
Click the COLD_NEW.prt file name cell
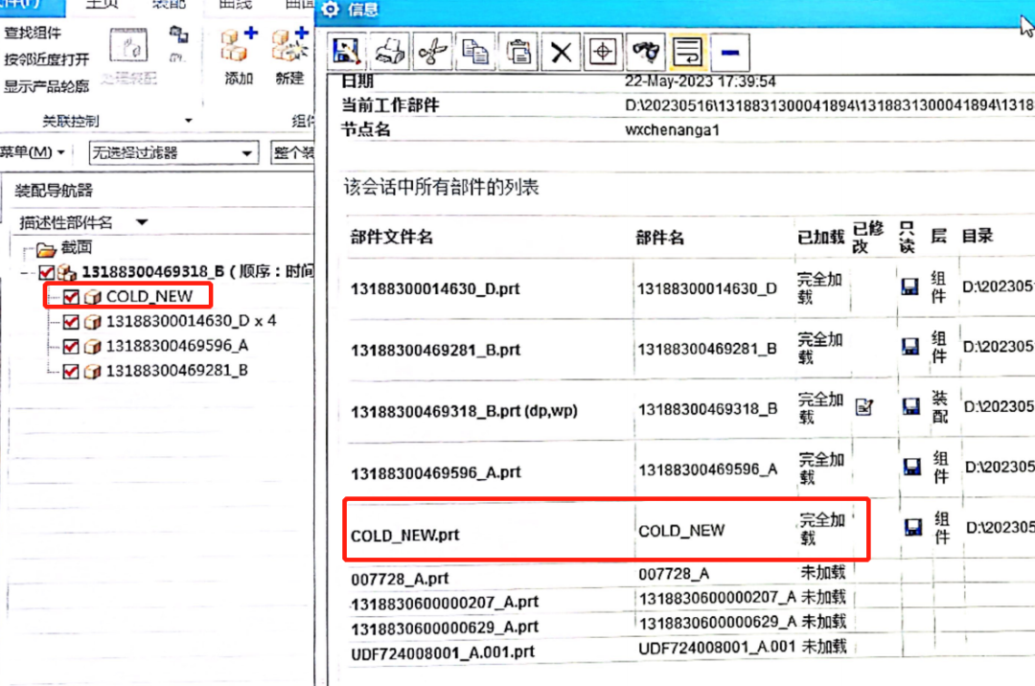[405, 535]
